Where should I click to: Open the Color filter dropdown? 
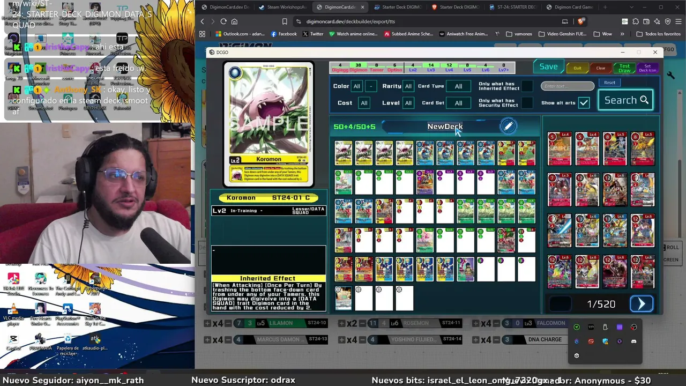[x=356, y=86]
